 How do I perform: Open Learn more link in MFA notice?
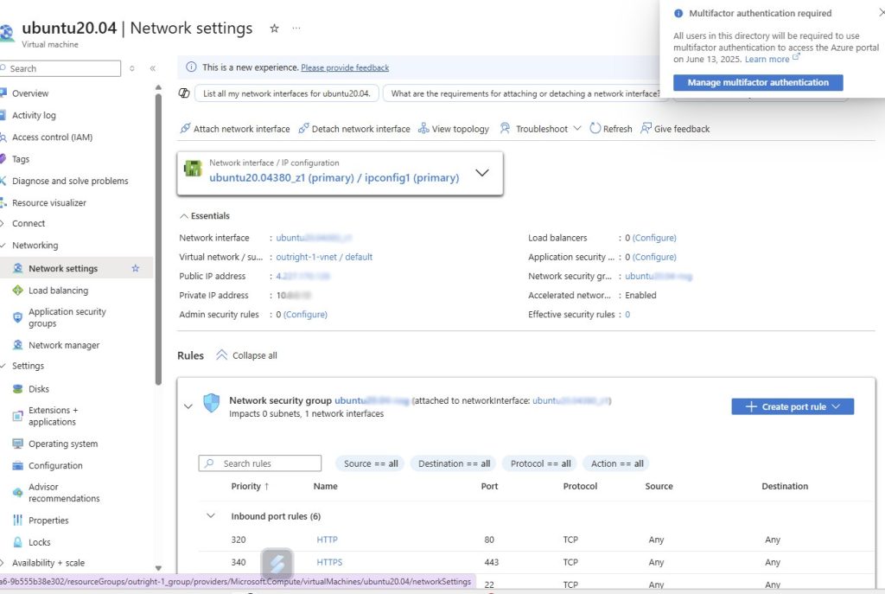pos(772,60)
